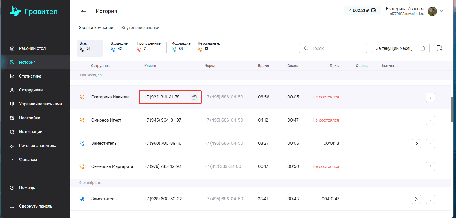This screenshot has height=218, width=456.
Task: Filter by Все calls, 76
Action: pyautogui.click(x=90, y=48)
